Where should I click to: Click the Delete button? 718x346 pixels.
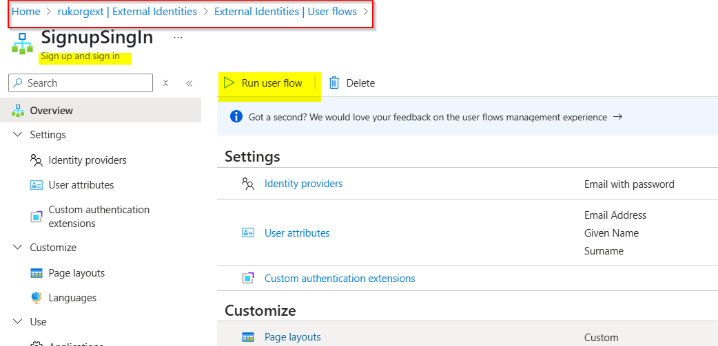352,83
